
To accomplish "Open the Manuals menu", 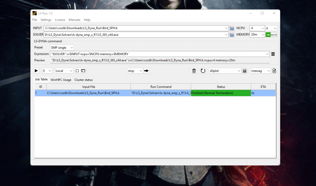I will coord(74,20).
